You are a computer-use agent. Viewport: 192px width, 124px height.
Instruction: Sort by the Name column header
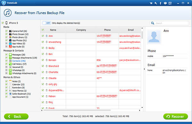coord(53,30)
